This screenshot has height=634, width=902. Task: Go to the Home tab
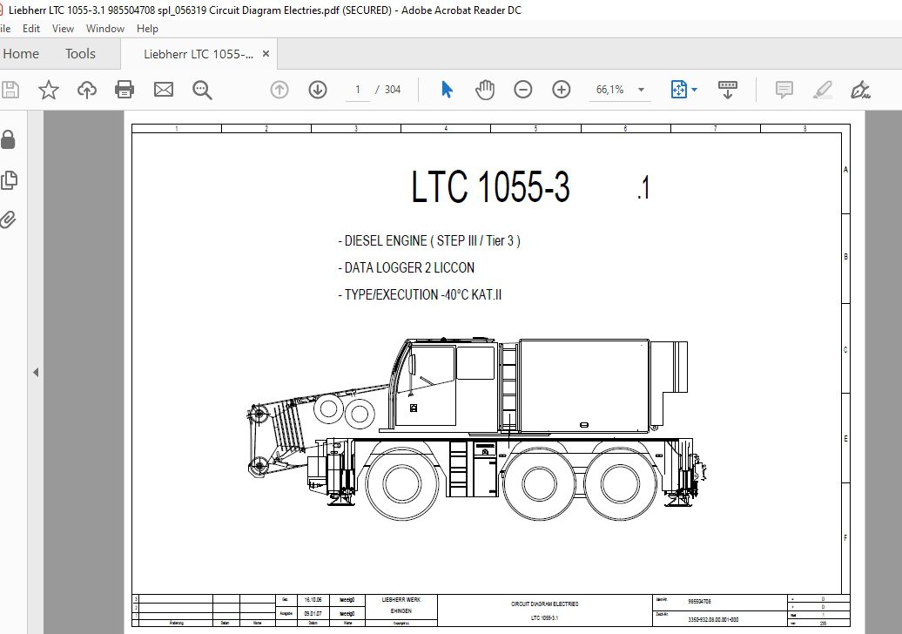(x=22, y=53)
